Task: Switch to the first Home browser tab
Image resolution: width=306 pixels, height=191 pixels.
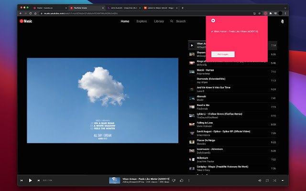Action: pos(50,8)
